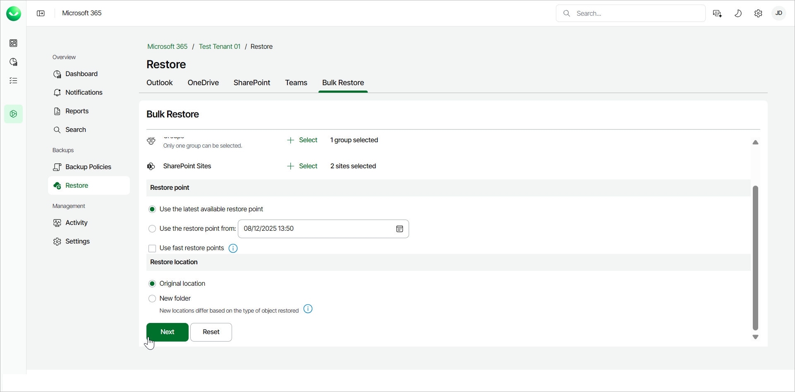Choose New folder restore location
This screenshot has height=392, width=795.
[x=152, y=299]
